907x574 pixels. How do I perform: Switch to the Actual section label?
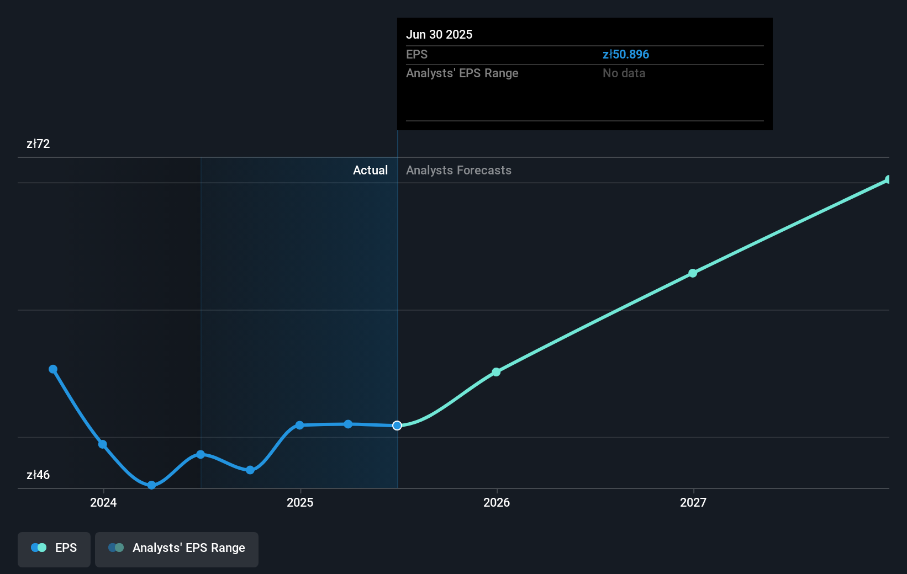[370, 170]
